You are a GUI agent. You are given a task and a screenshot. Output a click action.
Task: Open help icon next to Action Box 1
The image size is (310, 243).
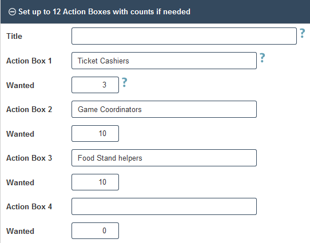coord(262,58)
